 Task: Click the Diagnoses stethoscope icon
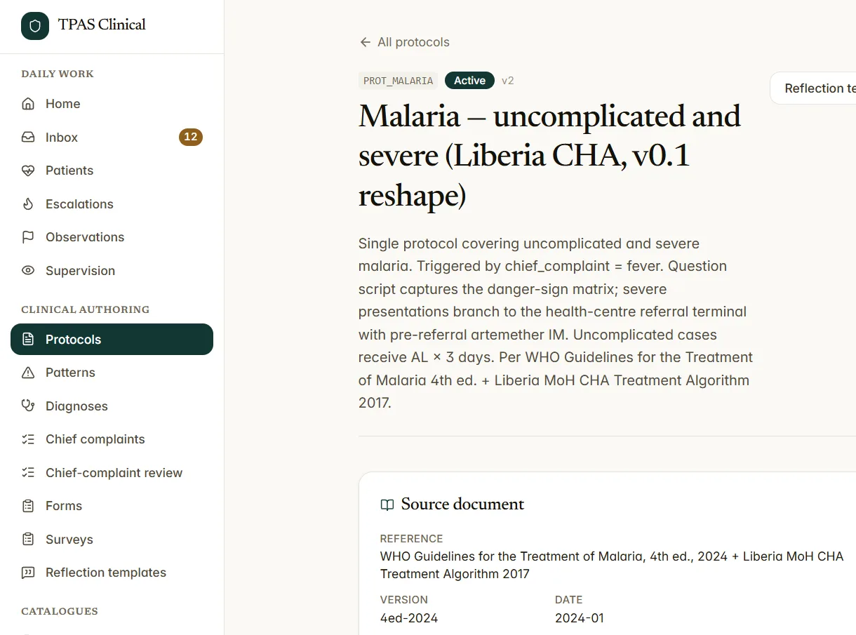tap(28, 406)
